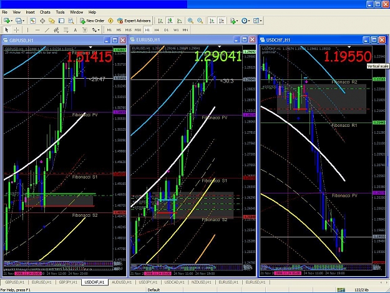This screenshot has width=390, height=293.
Task: Switch timeframe to M15
Action: point(129,30)
